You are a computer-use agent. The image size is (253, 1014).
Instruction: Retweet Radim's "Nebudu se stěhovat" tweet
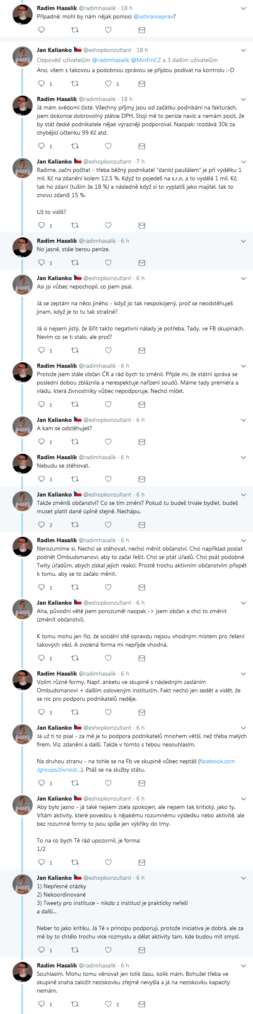75,479
